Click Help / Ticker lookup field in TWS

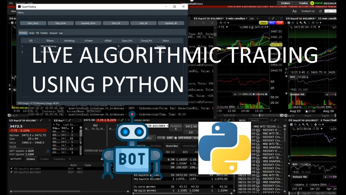[330, 11]
